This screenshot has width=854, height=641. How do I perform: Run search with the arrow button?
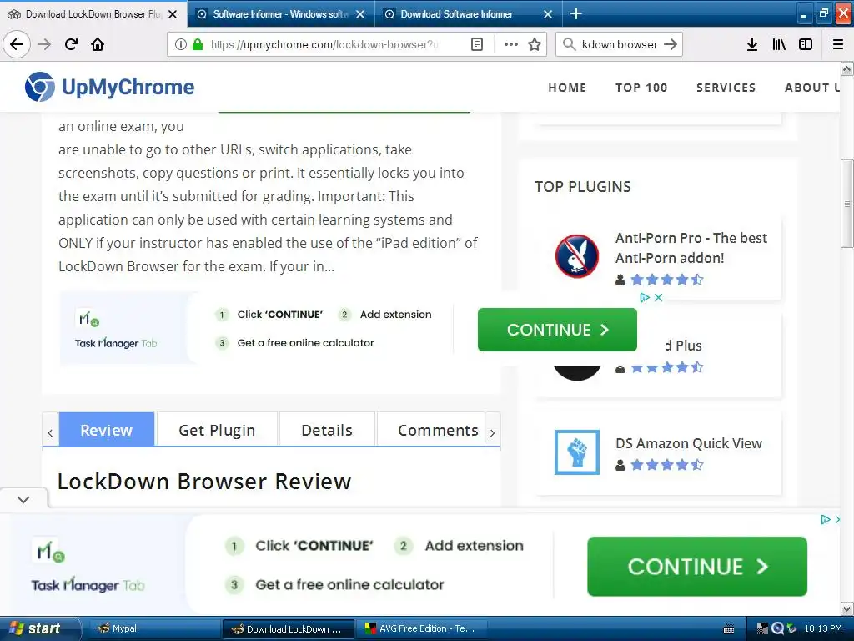click(x=671, y=44)
